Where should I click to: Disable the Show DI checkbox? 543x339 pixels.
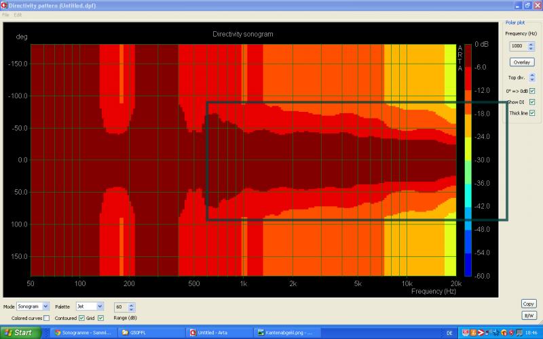tap(532, 102)
